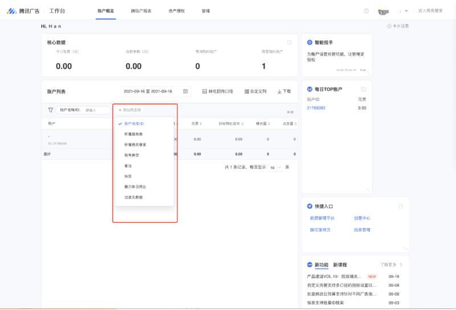Switch to 跨账户报表 tab
Viewport: 456px width, 310px height.
coord(141,11)
